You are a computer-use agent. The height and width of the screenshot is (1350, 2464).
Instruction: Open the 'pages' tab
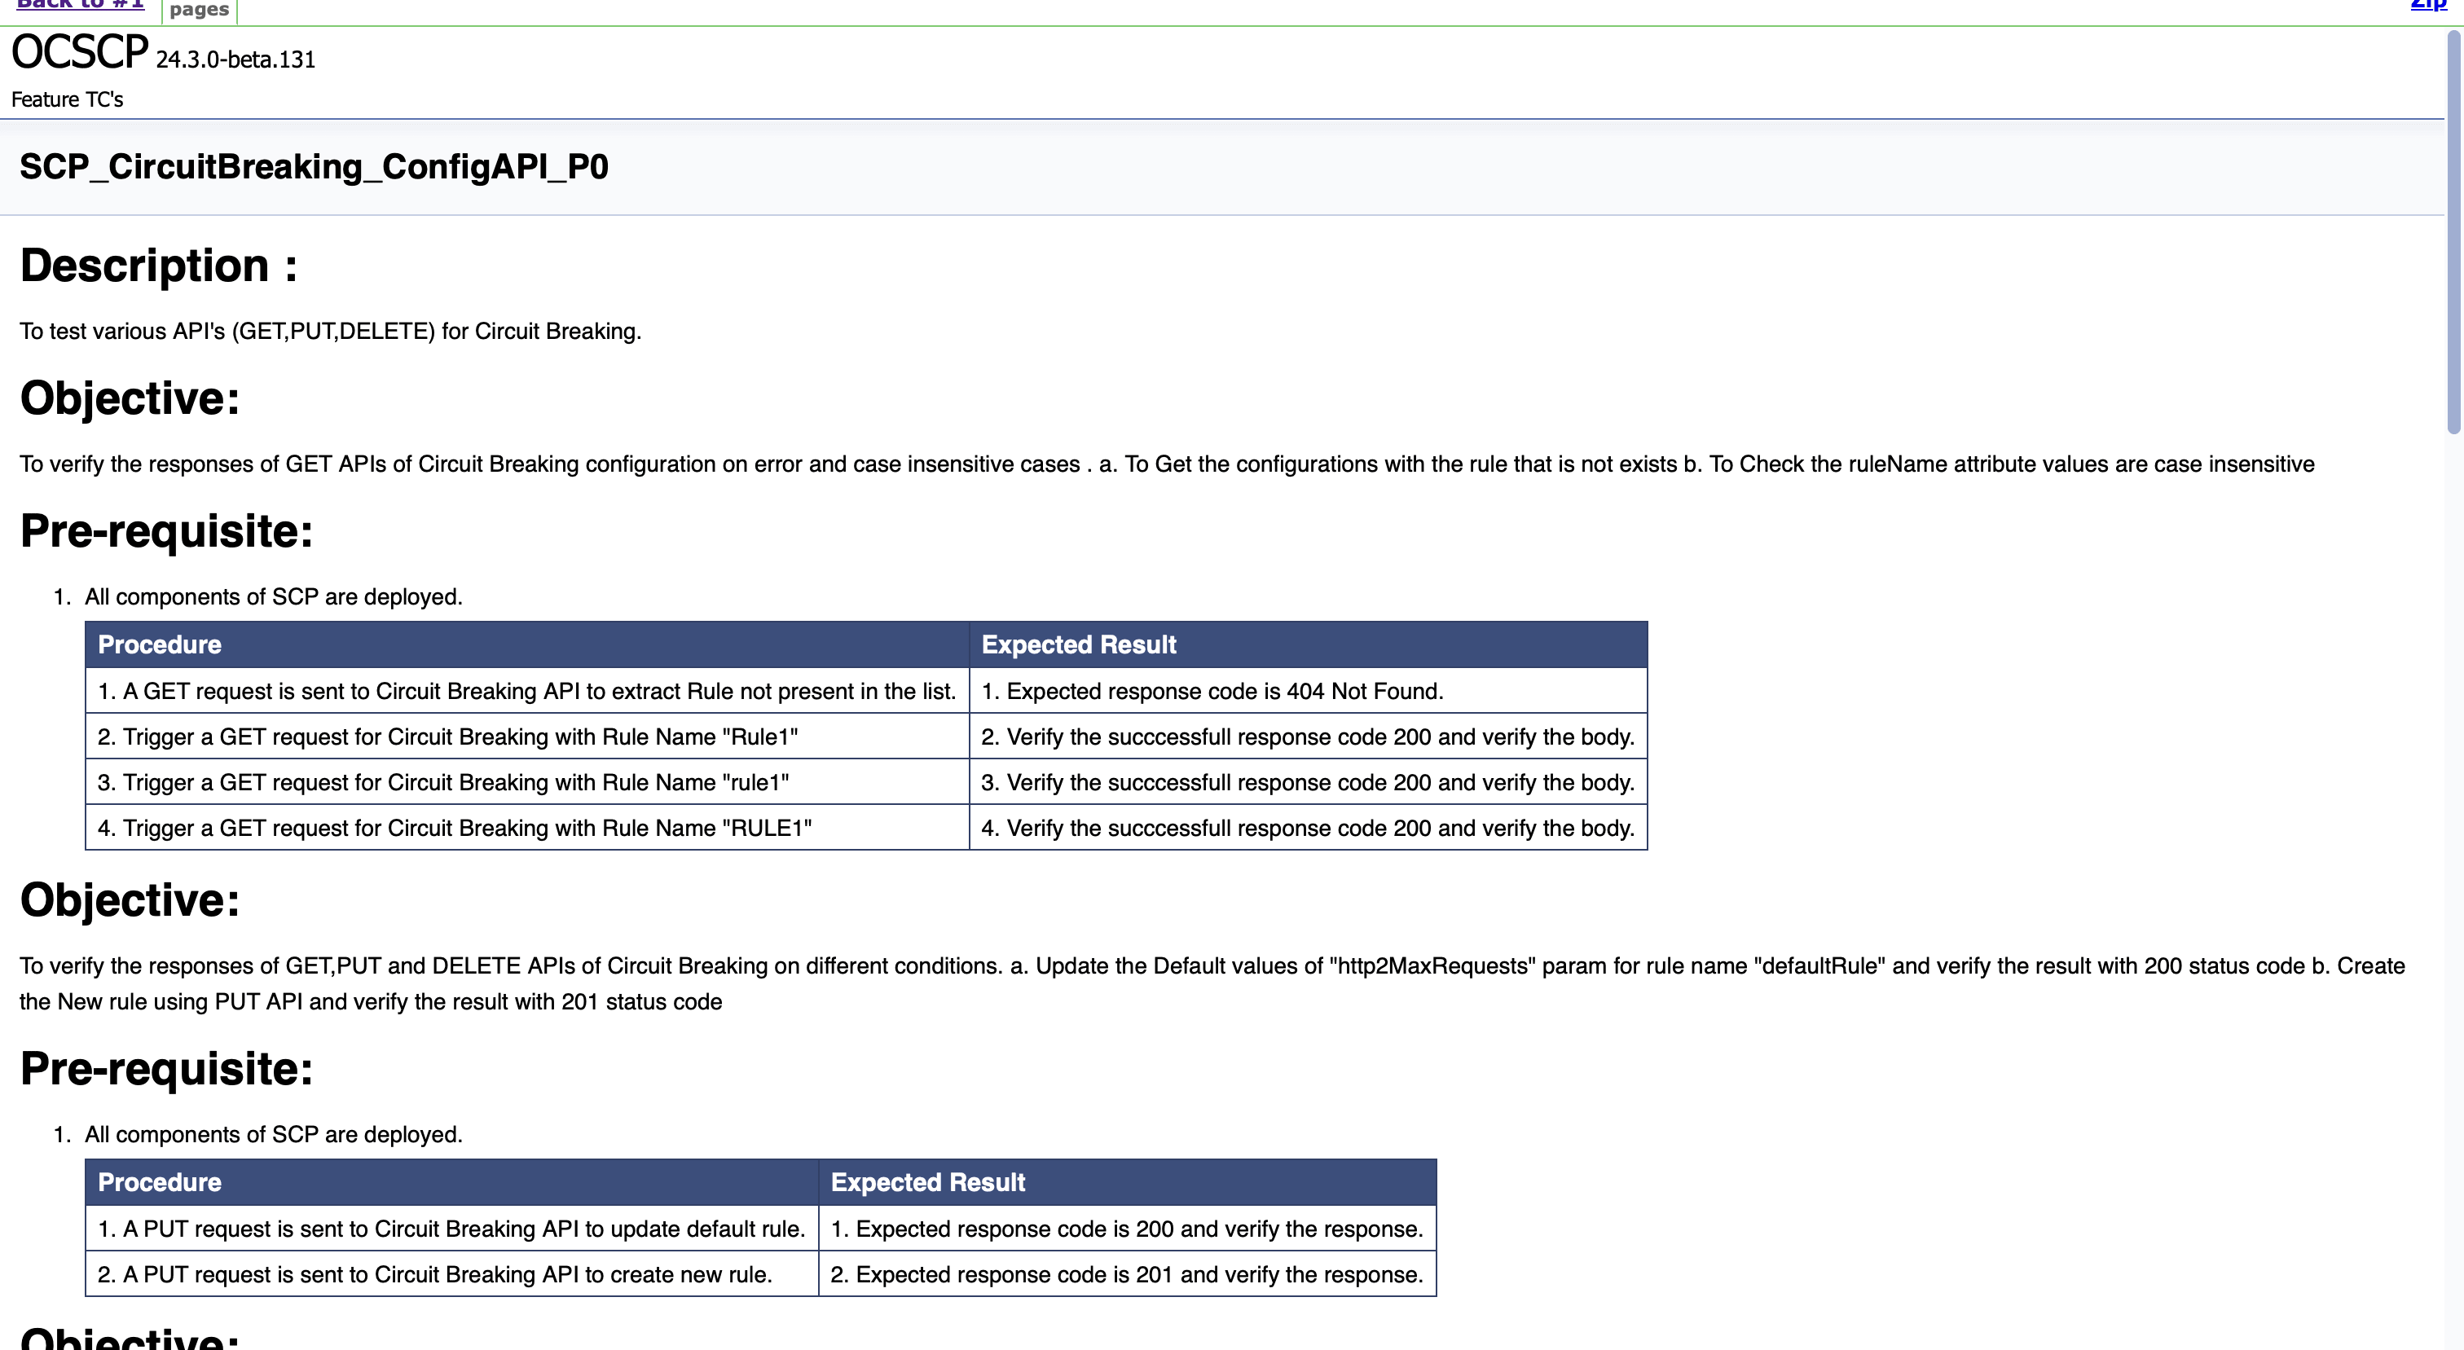click(199, 10)
